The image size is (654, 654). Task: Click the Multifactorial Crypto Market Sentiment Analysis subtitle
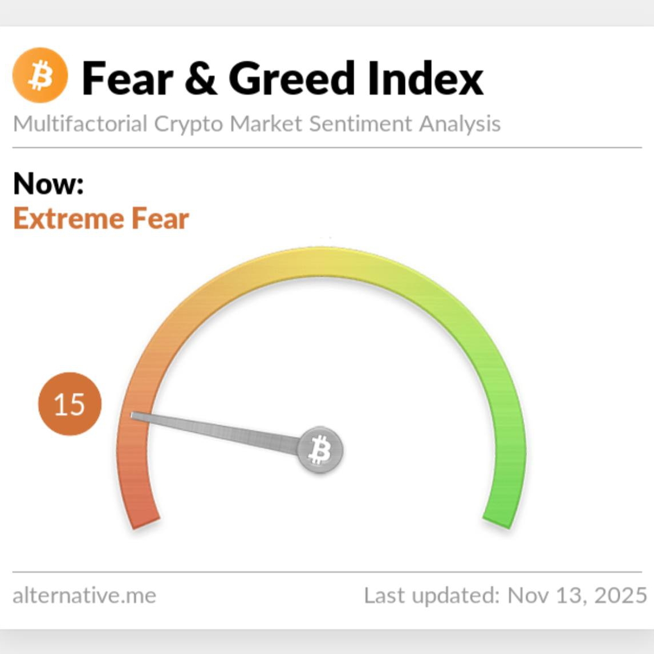coord(257,124)
